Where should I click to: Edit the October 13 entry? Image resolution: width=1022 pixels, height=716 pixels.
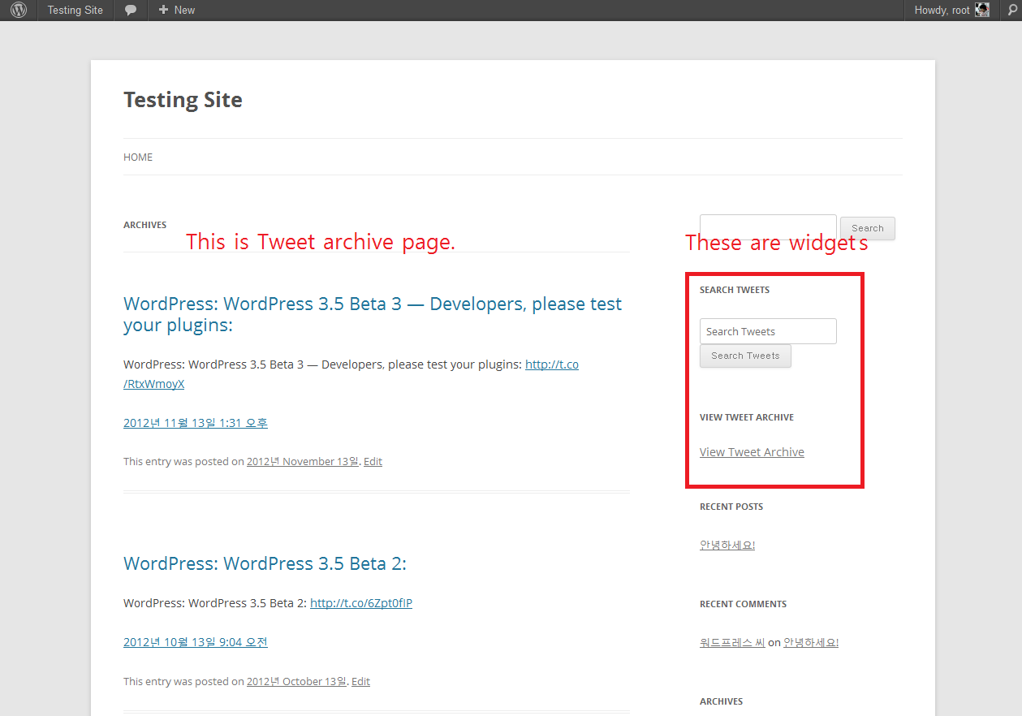tap(360, 681)
